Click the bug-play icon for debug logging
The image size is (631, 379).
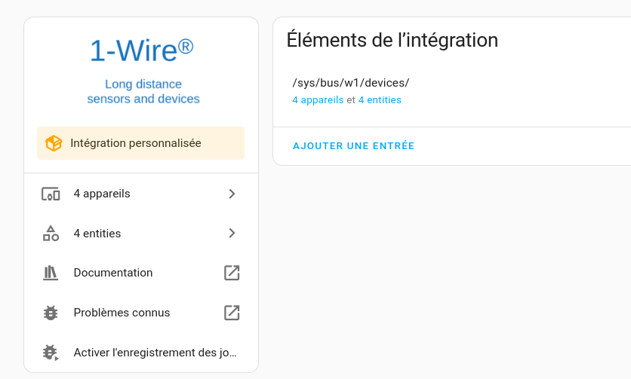point(51,353)
